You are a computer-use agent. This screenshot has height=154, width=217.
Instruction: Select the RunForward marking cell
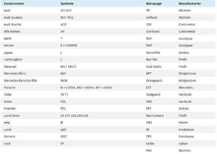(155, 116)
